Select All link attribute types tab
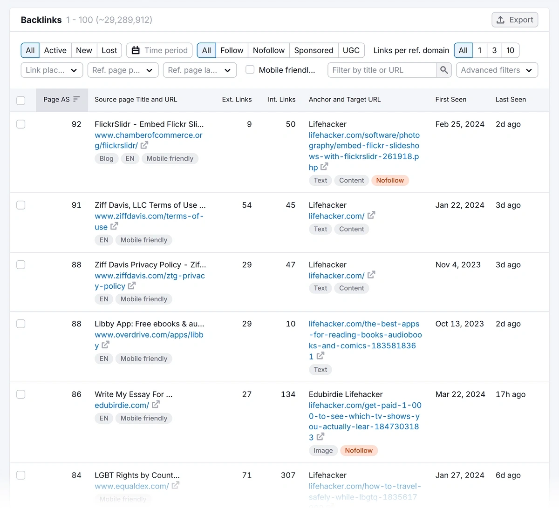The image size is (559, 508). [x=206, y=50]
